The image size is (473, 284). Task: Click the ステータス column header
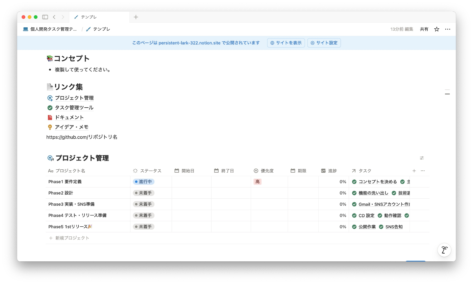click(x=151, y=171)
